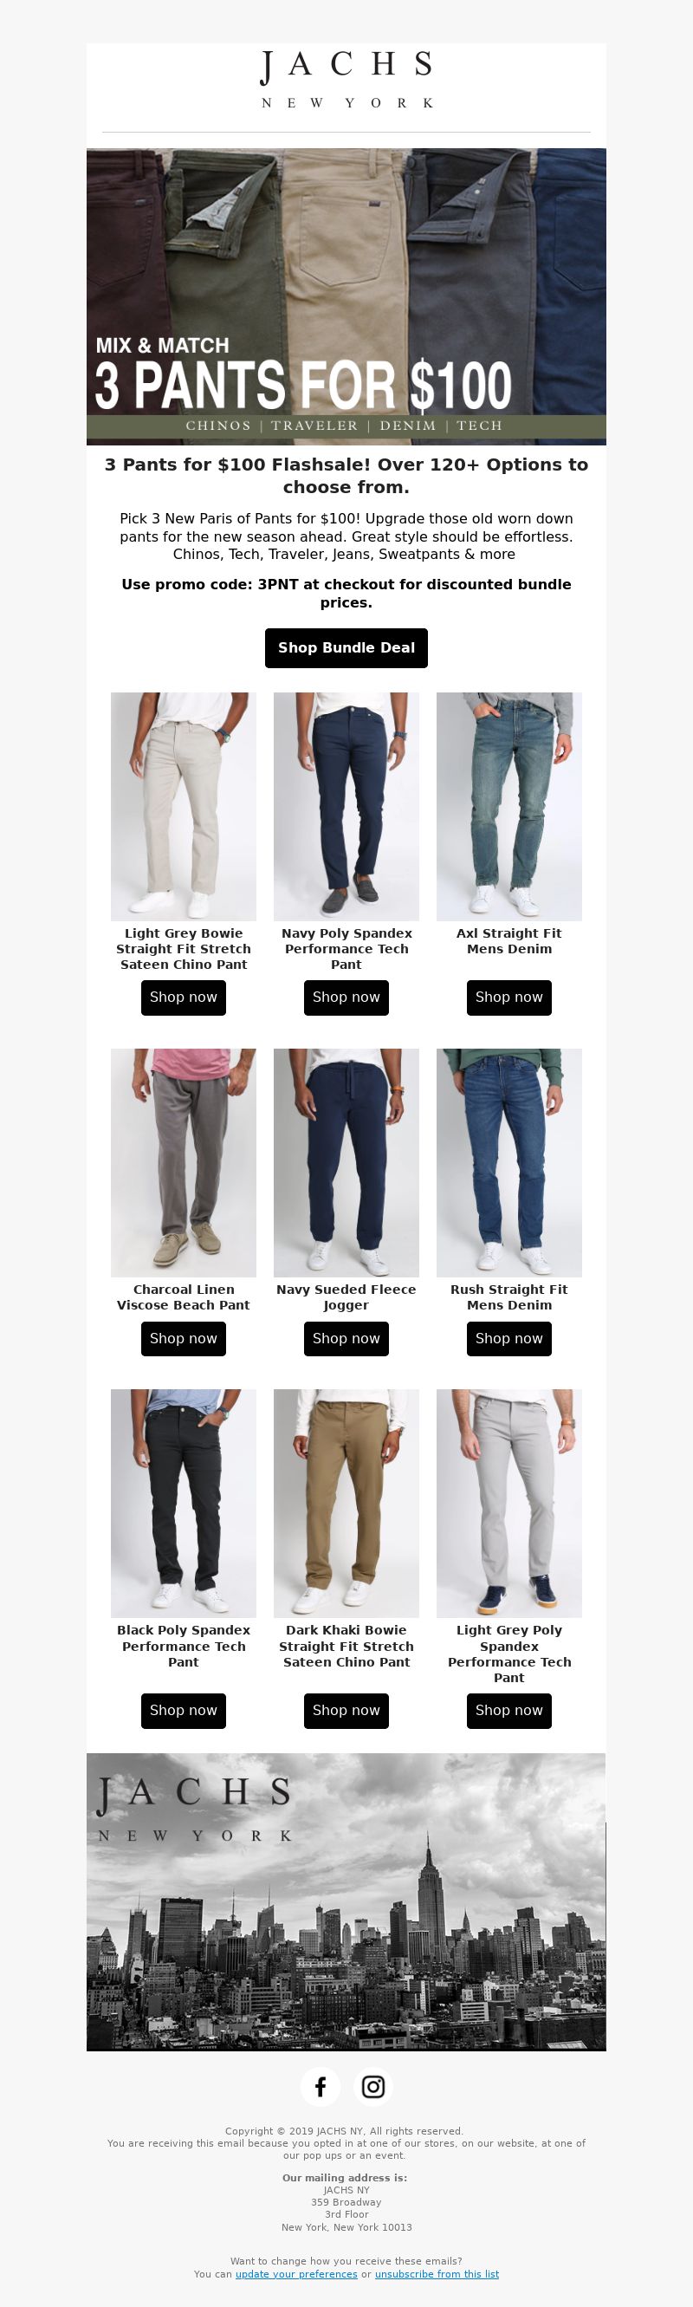Click unsubscribe from this list link
693x2307 pixels.
tap(437, 2273)
